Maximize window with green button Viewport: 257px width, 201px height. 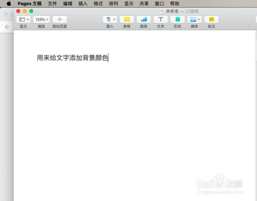click(x=31, y=11)
